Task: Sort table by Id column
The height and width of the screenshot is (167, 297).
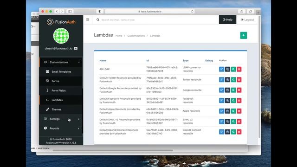Action: pos(148,61)
